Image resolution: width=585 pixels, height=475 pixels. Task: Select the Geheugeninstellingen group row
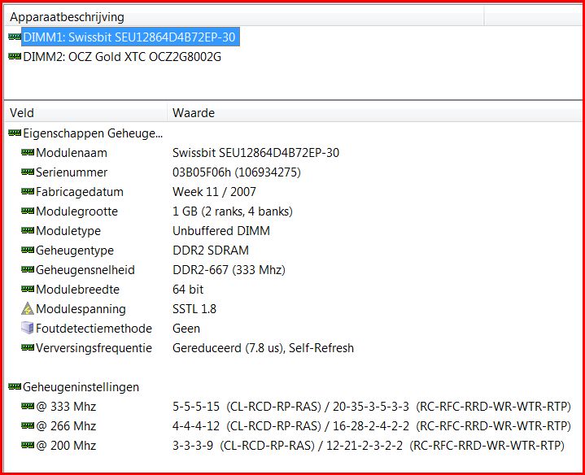pos(81,387)
